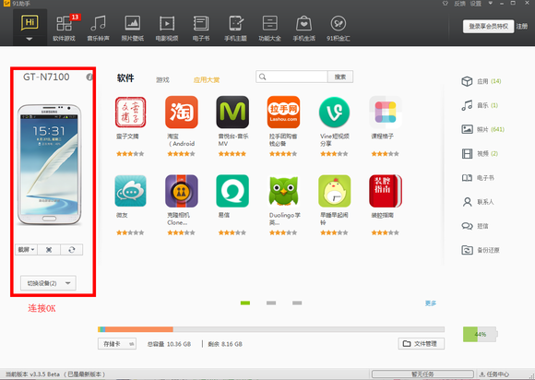535x380 pixels.
Task: Open 文件管理 file manager button
Action: [421, 343]
